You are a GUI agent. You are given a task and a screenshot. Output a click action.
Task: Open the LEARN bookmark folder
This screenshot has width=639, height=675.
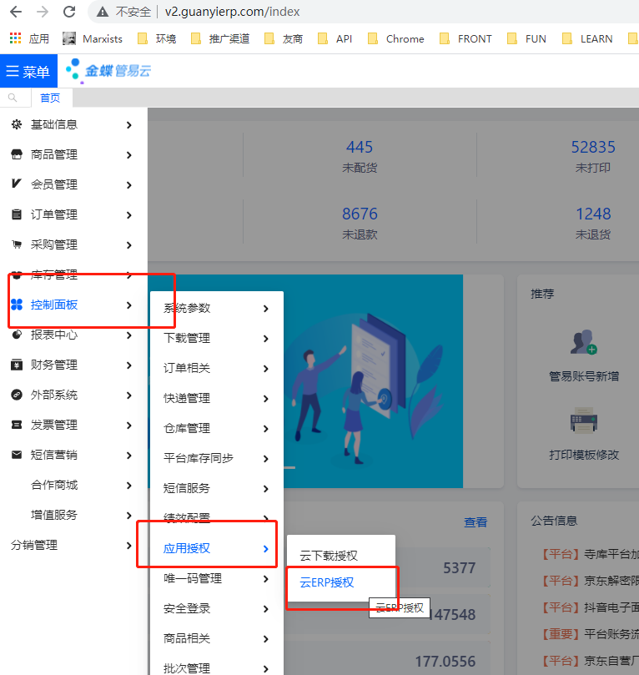pos(587,38)
